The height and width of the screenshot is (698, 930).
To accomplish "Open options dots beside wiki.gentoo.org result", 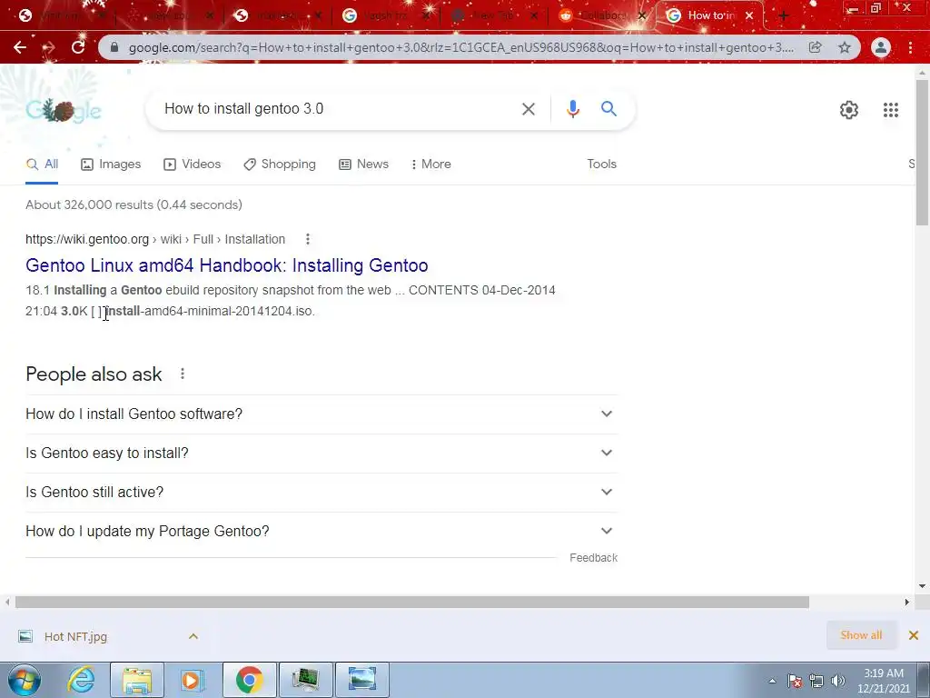I will click(x=307, y=239).
